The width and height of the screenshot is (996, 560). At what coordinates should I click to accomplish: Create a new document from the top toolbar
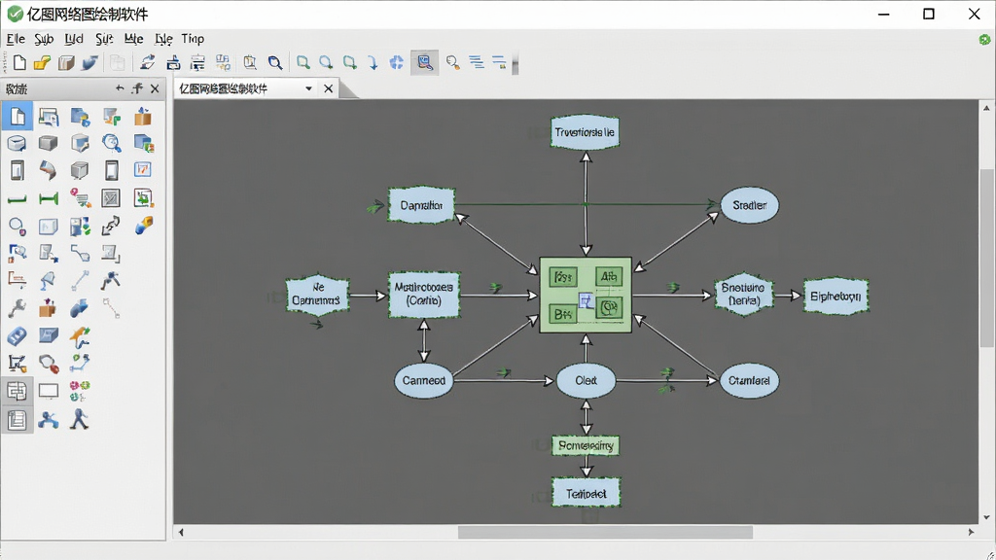coord(19,62)
